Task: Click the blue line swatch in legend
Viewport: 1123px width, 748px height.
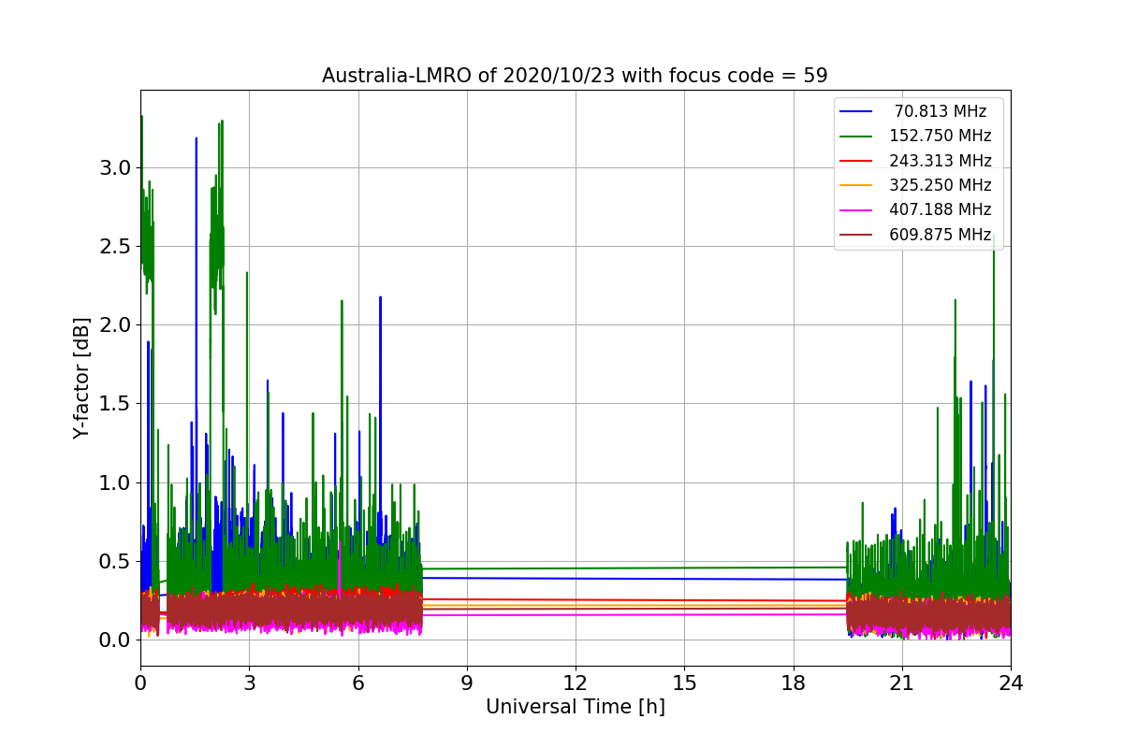Action: (x=857, y=111)
